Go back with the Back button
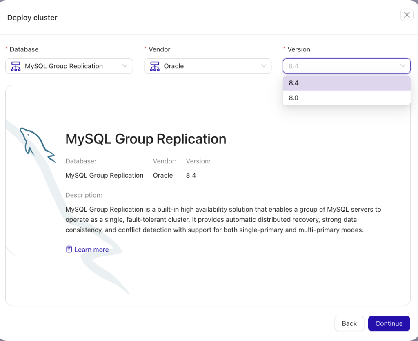 point(349,323)
